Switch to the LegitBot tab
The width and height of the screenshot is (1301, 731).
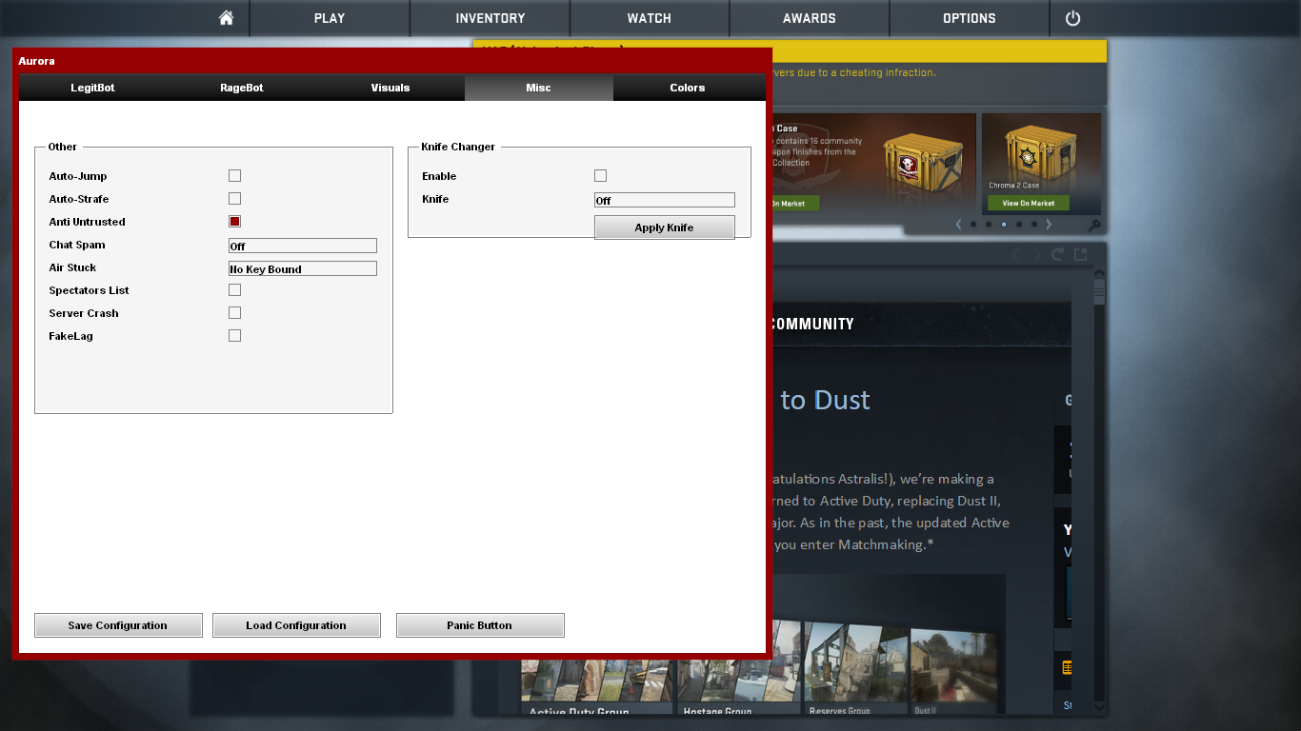(x=92, y=88)
